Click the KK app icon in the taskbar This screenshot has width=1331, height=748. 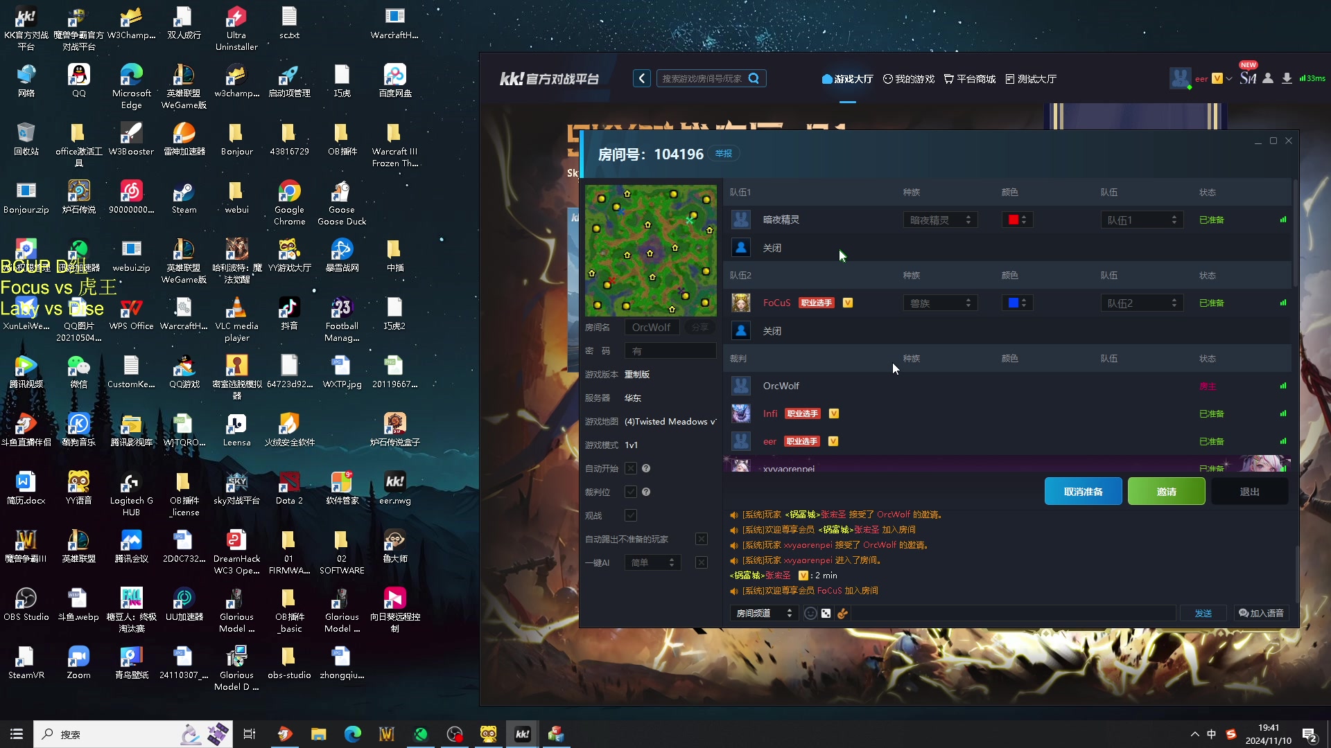coord(522,733)
